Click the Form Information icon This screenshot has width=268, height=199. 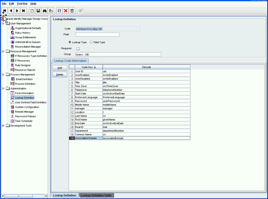(12, 93)
